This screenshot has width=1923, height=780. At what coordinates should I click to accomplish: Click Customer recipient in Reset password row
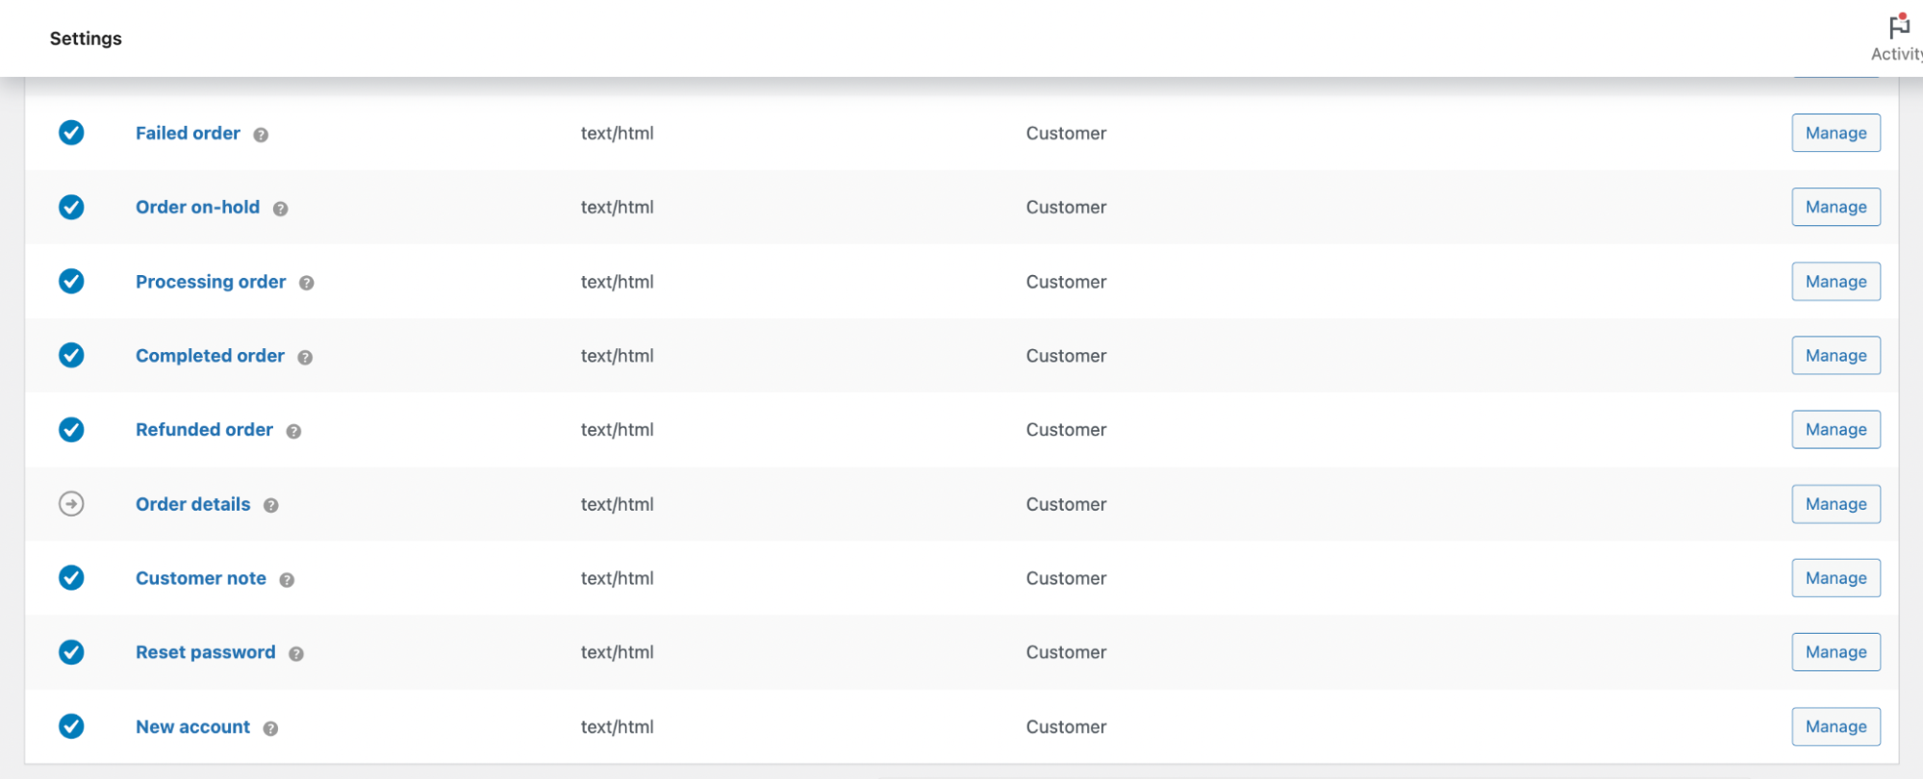[1066, 652]
